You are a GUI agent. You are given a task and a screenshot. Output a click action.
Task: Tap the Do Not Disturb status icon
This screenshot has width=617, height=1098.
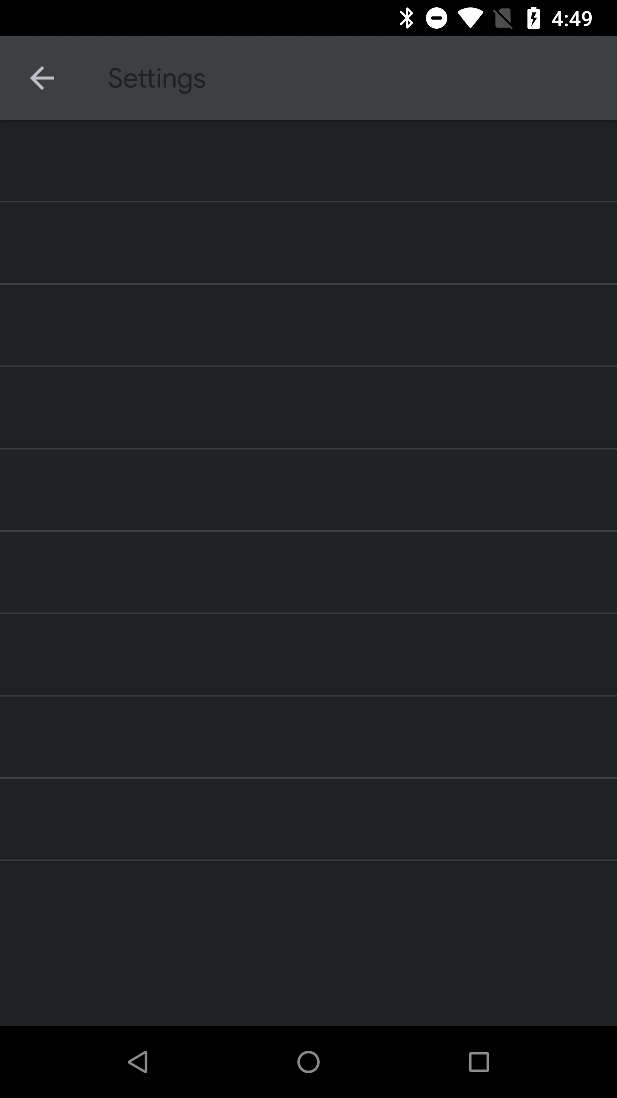click(x=437, y=18)
